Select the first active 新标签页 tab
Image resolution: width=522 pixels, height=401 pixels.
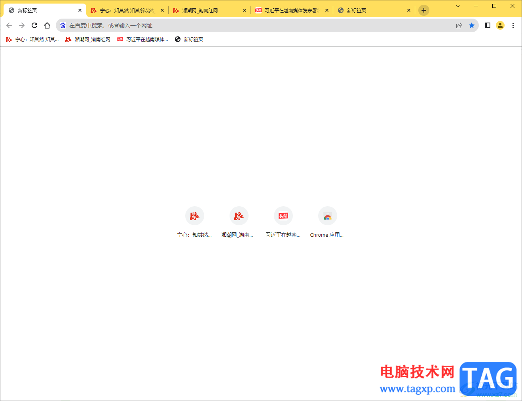point(45,10)
